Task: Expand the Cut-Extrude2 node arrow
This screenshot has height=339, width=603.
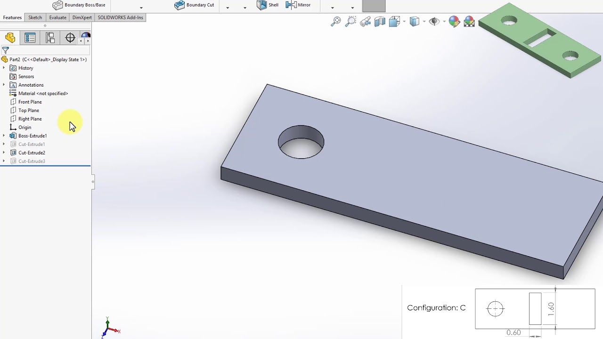Action: pyautogui.click(x=4, y=153)
